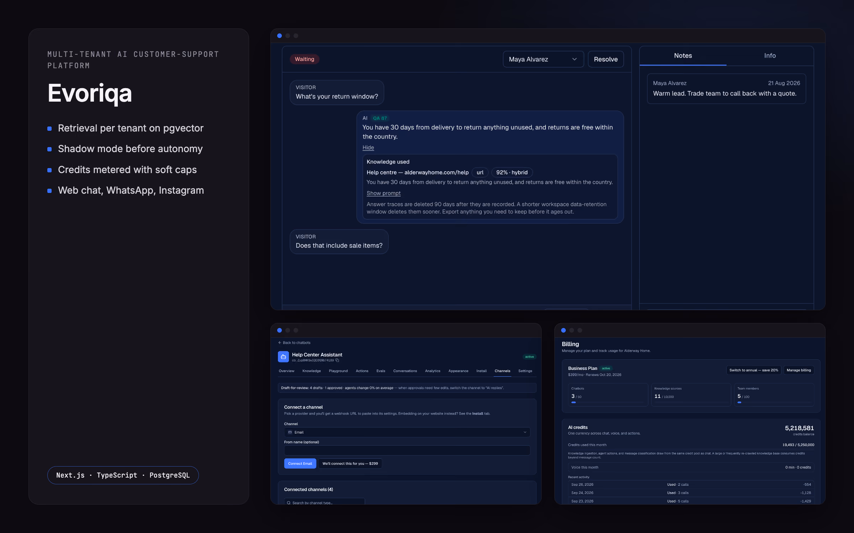Viewport: 854px width, 533px height.
Task: Click the "Sep 24, 2026" activity row
Action: click(x=691, y=493)
